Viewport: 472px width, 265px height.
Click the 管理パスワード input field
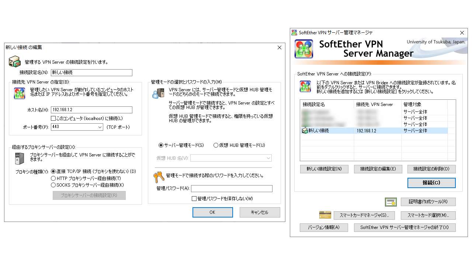click(x=232, y=188)
